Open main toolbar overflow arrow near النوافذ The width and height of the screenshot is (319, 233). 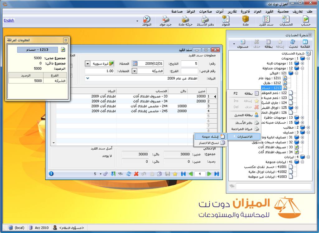click(x=137, y=21)
